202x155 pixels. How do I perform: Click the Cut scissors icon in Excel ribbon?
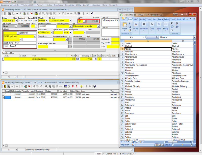130,23
